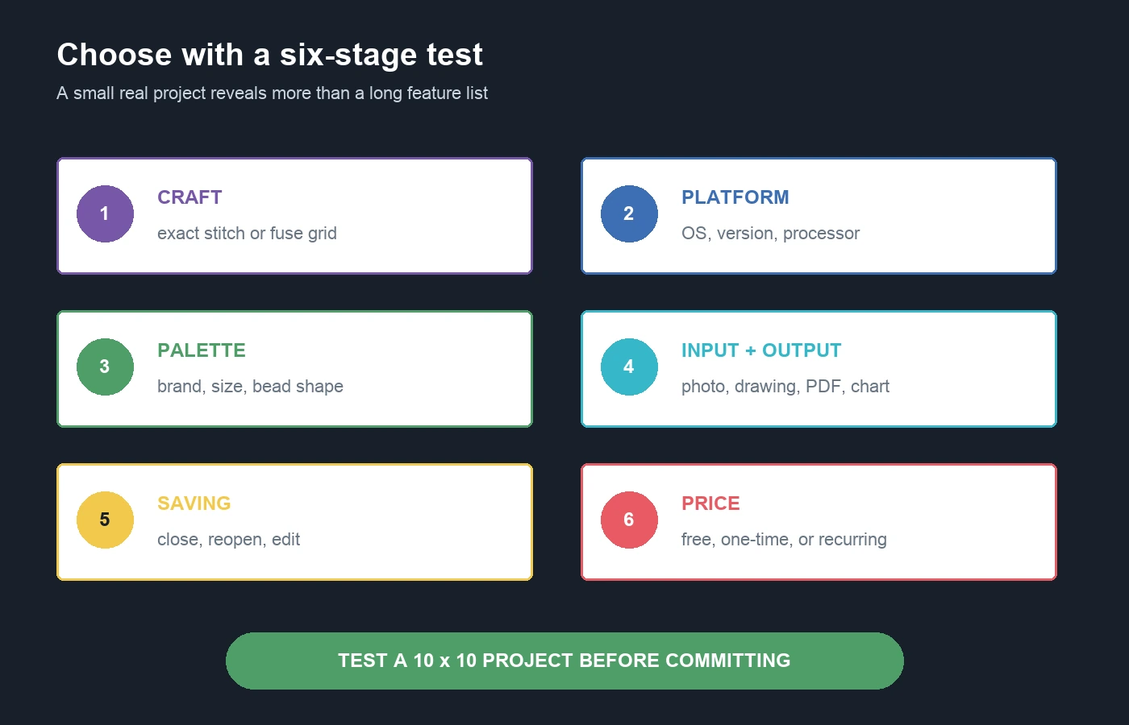Select the PALETTE heading text
The height and width of the screenshot is (725, 1129).
202,350
